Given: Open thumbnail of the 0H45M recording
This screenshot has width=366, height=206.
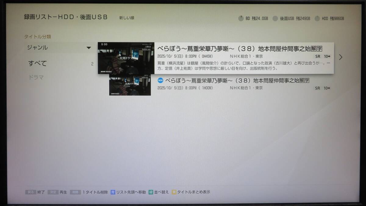Looking at the screenshot, I should pyautogui.click(x=126, y=58).
